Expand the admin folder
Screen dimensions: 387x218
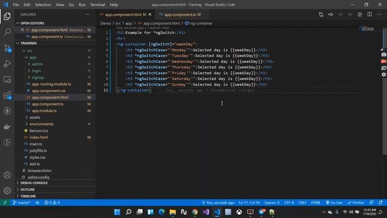point(37,64)
